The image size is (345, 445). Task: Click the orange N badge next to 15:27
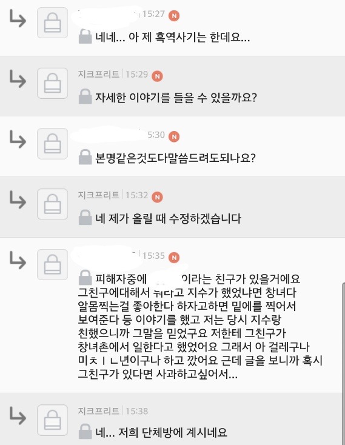pos(174,16)
